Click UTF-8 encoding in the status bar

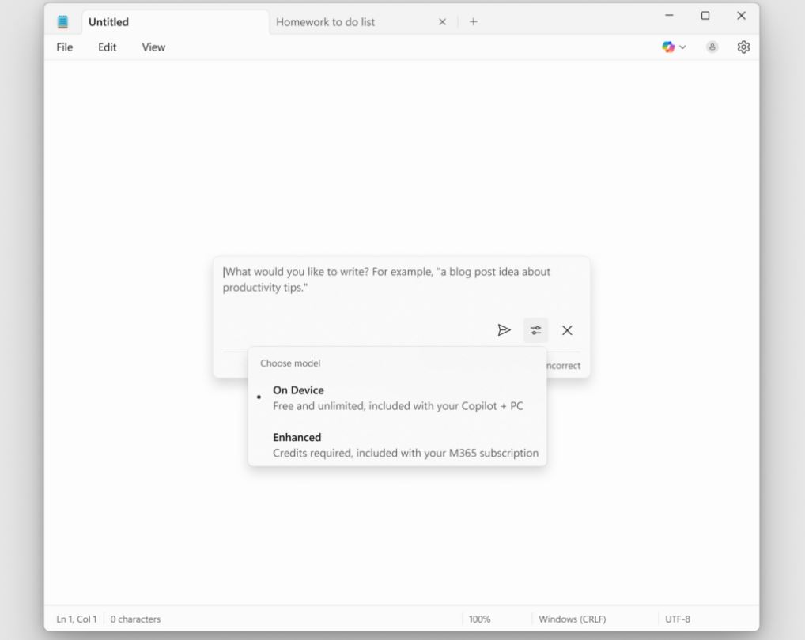[678, 619]
